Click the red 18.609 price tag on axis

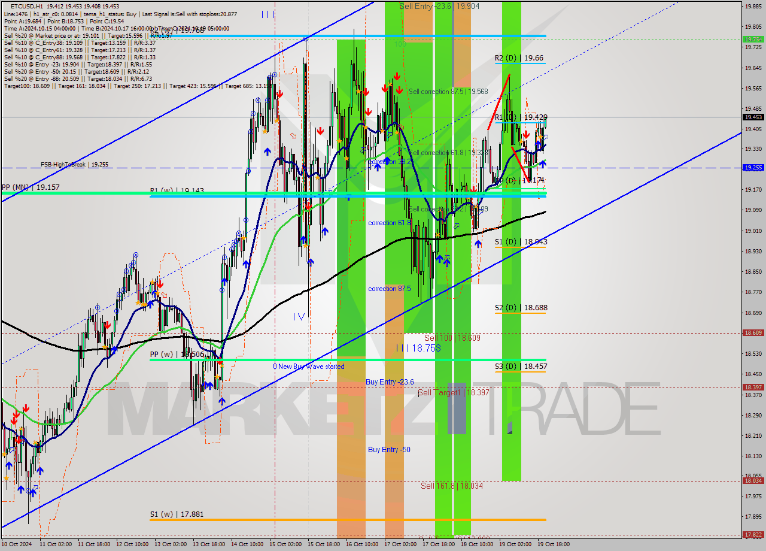coord(753,332)
